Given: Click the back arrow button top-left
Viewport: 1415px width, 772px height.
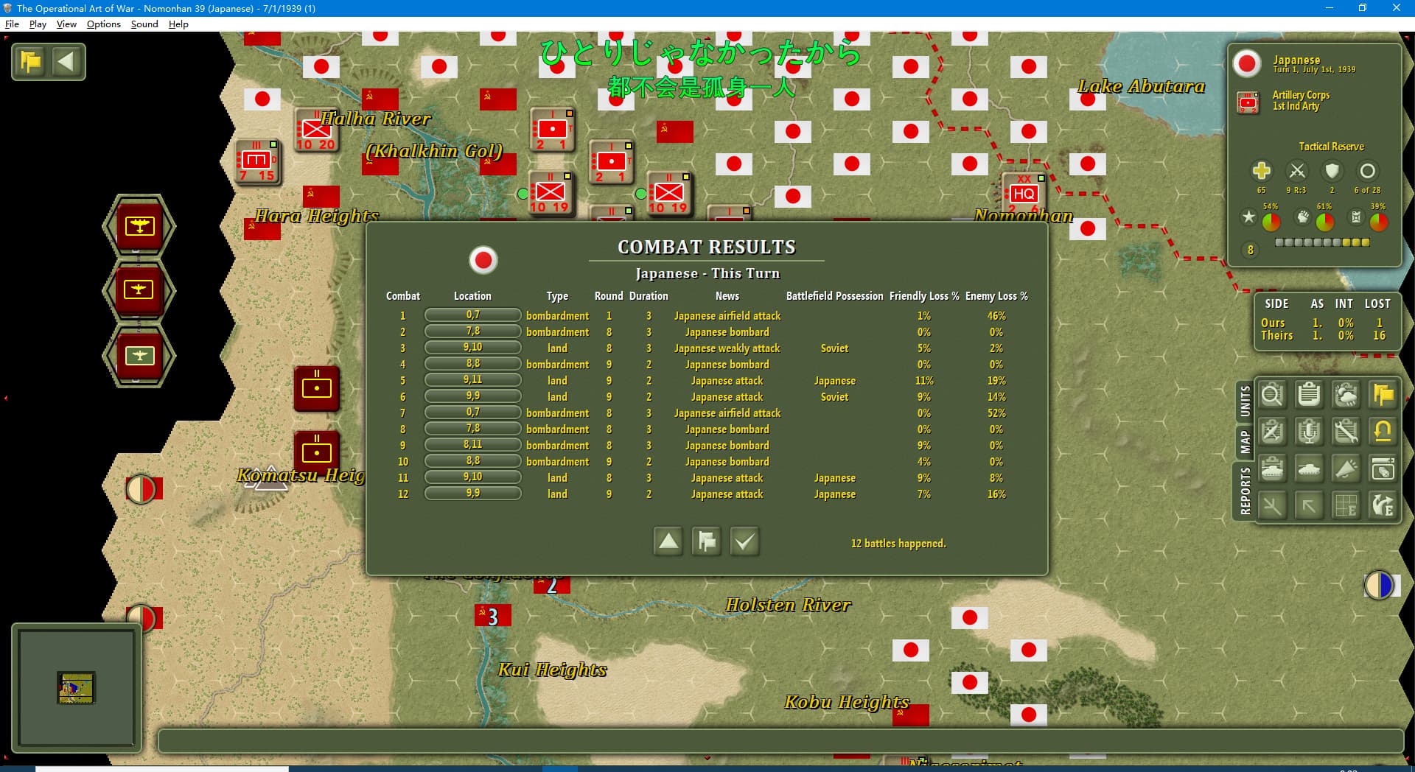Looking at the screenshot, I should click(66, 62).
